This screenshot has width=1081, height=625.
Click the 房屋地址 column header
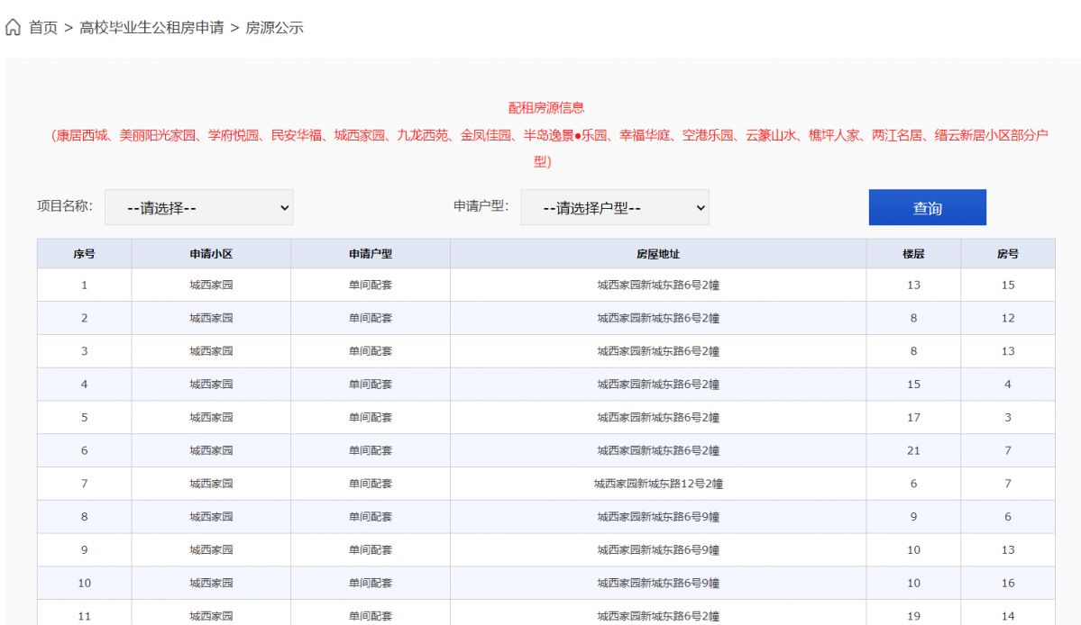[x=658, y=254]
